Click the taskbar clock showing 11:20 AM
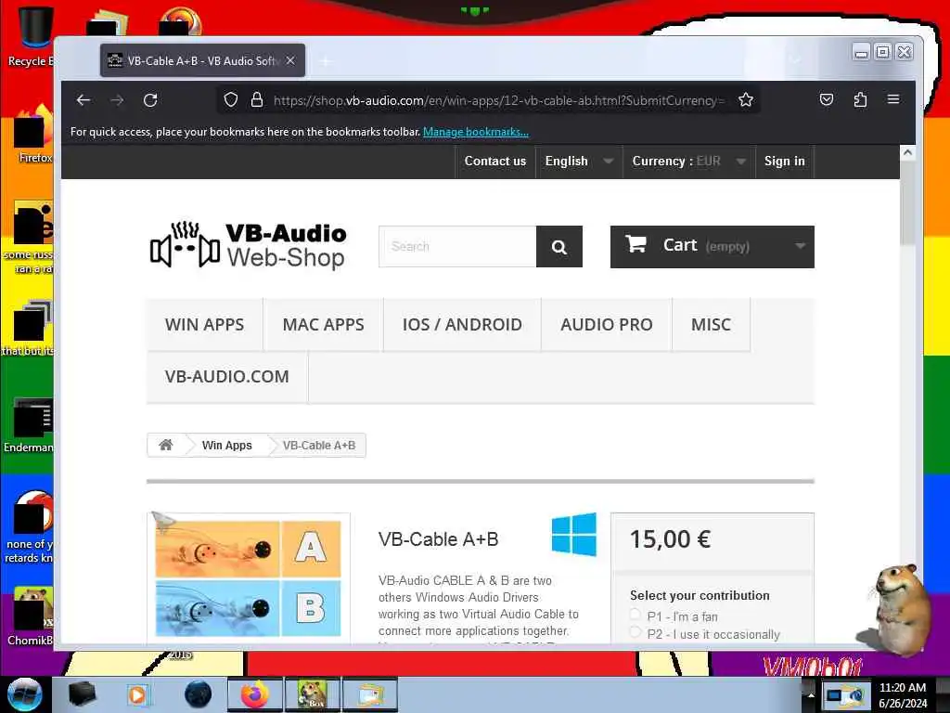The width and height of the screenshot is (950, 713). [x=903, y=694]
